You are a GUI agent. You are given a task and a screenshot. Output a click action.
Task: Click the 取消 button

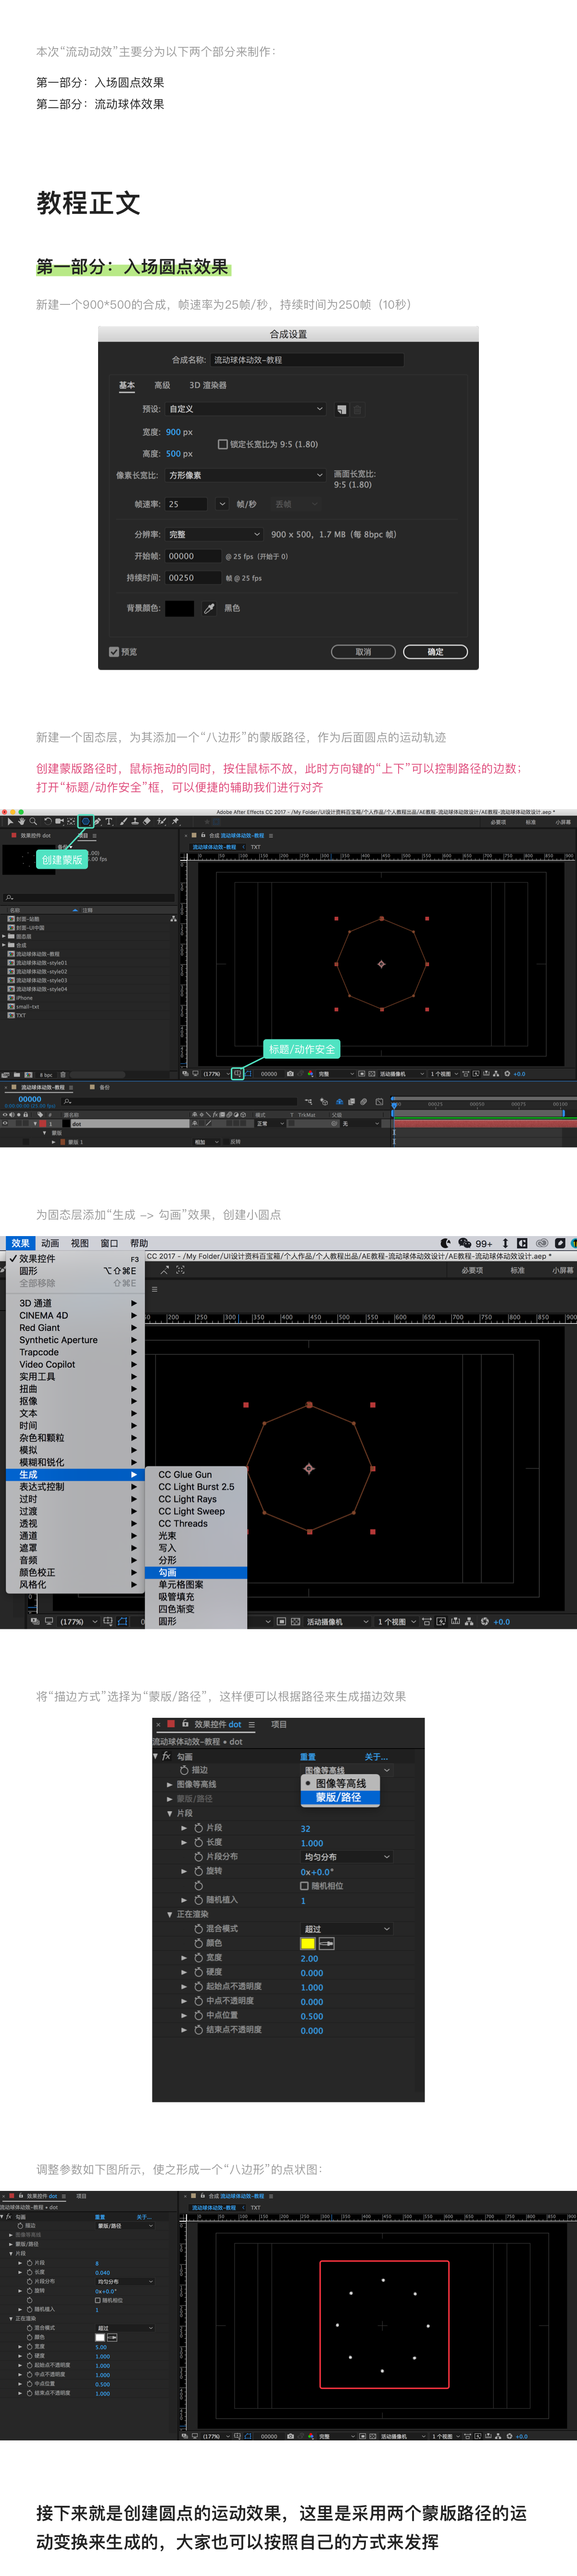(363, 651)
